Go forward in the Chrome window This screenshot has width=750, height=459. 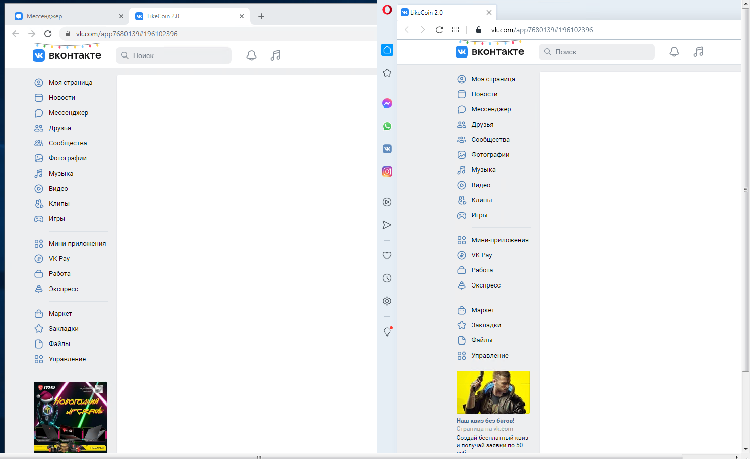(32, 34)
